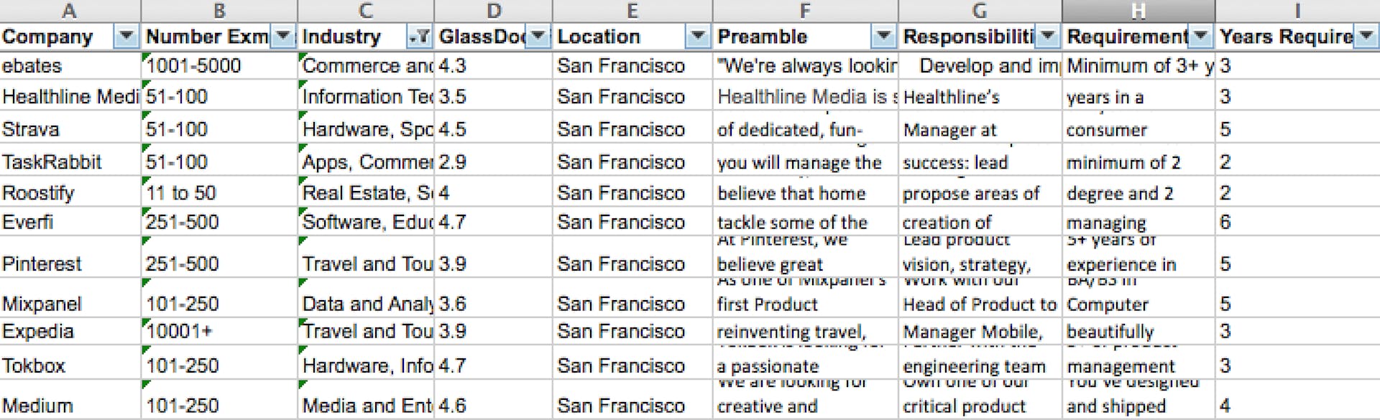
Task: Select column header A to highlight the column
Action: tap(70, 10)
